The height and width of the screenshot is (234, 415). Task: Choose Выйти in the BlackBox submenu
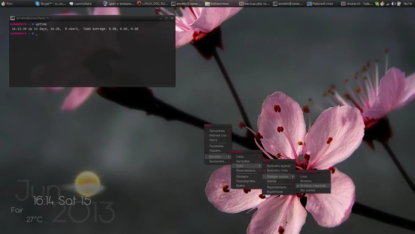(x=247, y=186)
